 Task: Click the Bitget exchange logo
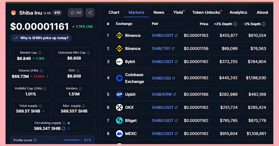[119, 121]
